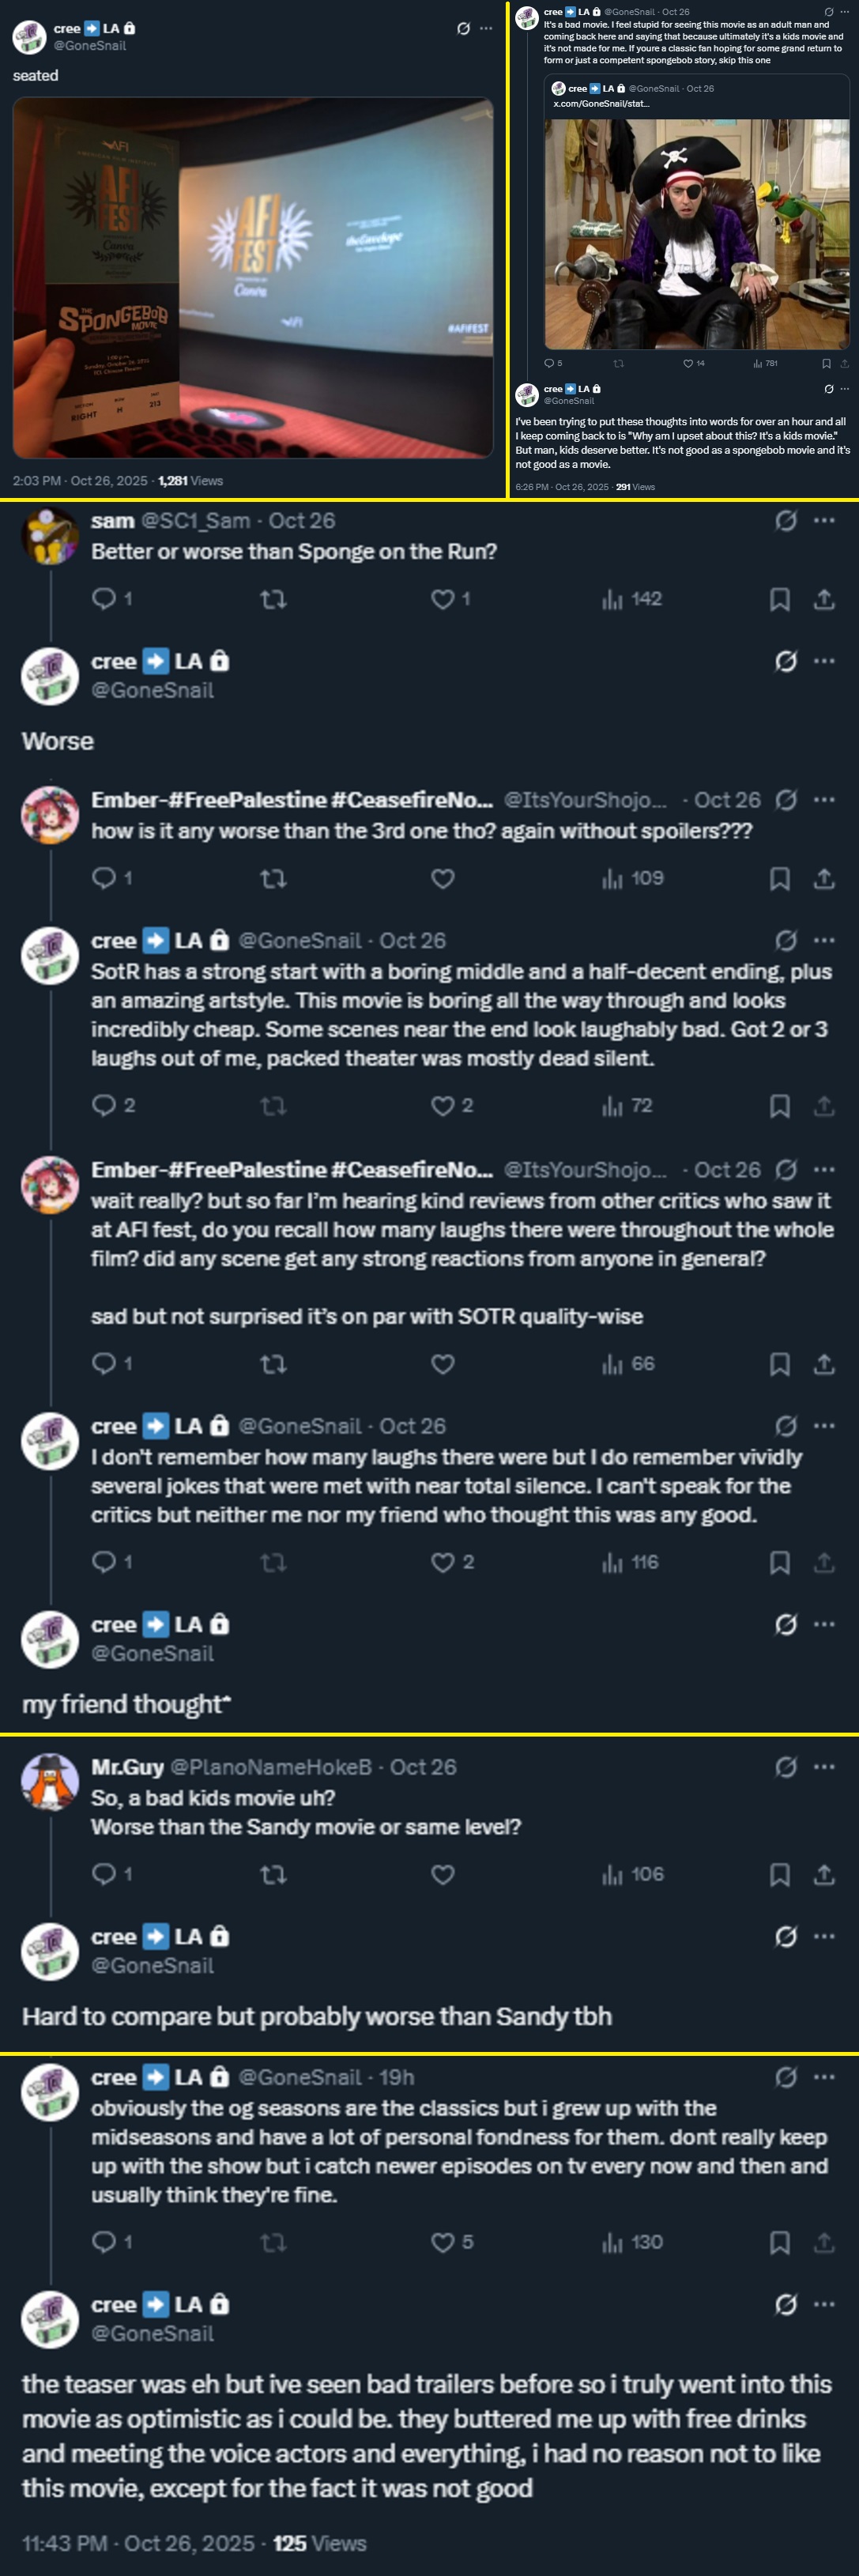Open more options on sam's tweet
The image size is (859, 2576).
pos(824,520)
